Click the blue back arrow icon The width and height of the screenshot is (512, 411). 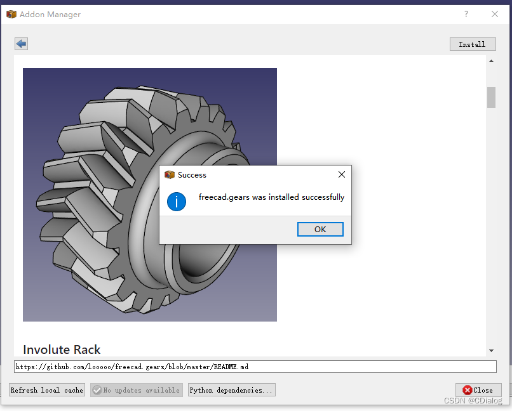point(21,44)
